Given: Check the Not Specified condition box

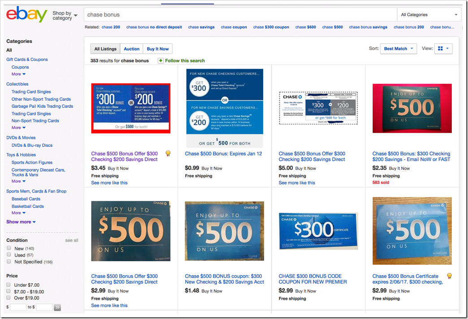Looking at the screenshot, I should click(9, 261).
